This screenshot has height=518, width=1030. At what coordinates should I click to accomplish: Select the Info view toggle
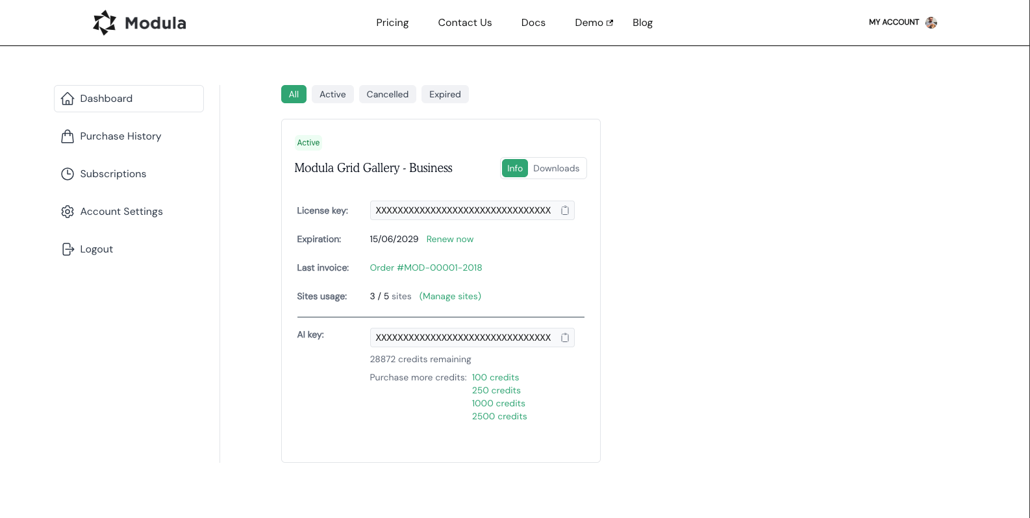tap(514, 168)
